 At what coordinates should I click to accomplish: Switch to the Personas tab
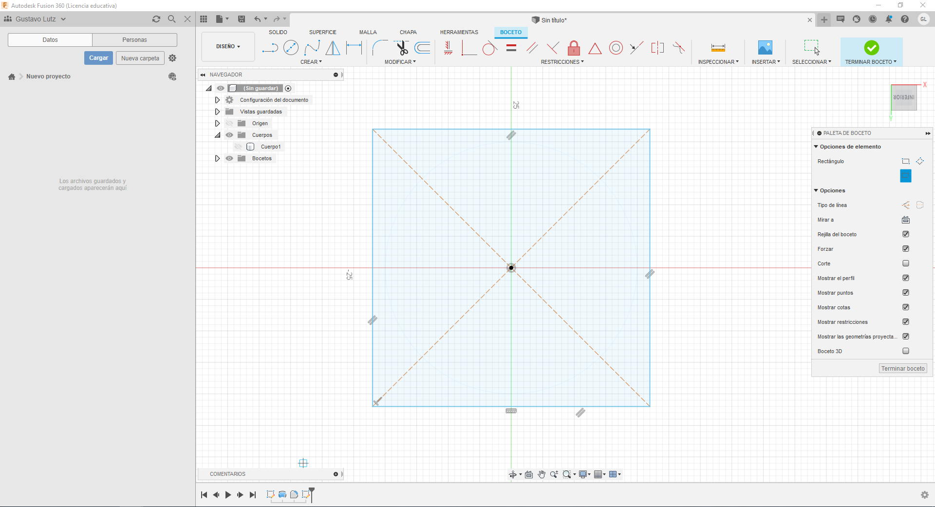[x=134, y=40]
